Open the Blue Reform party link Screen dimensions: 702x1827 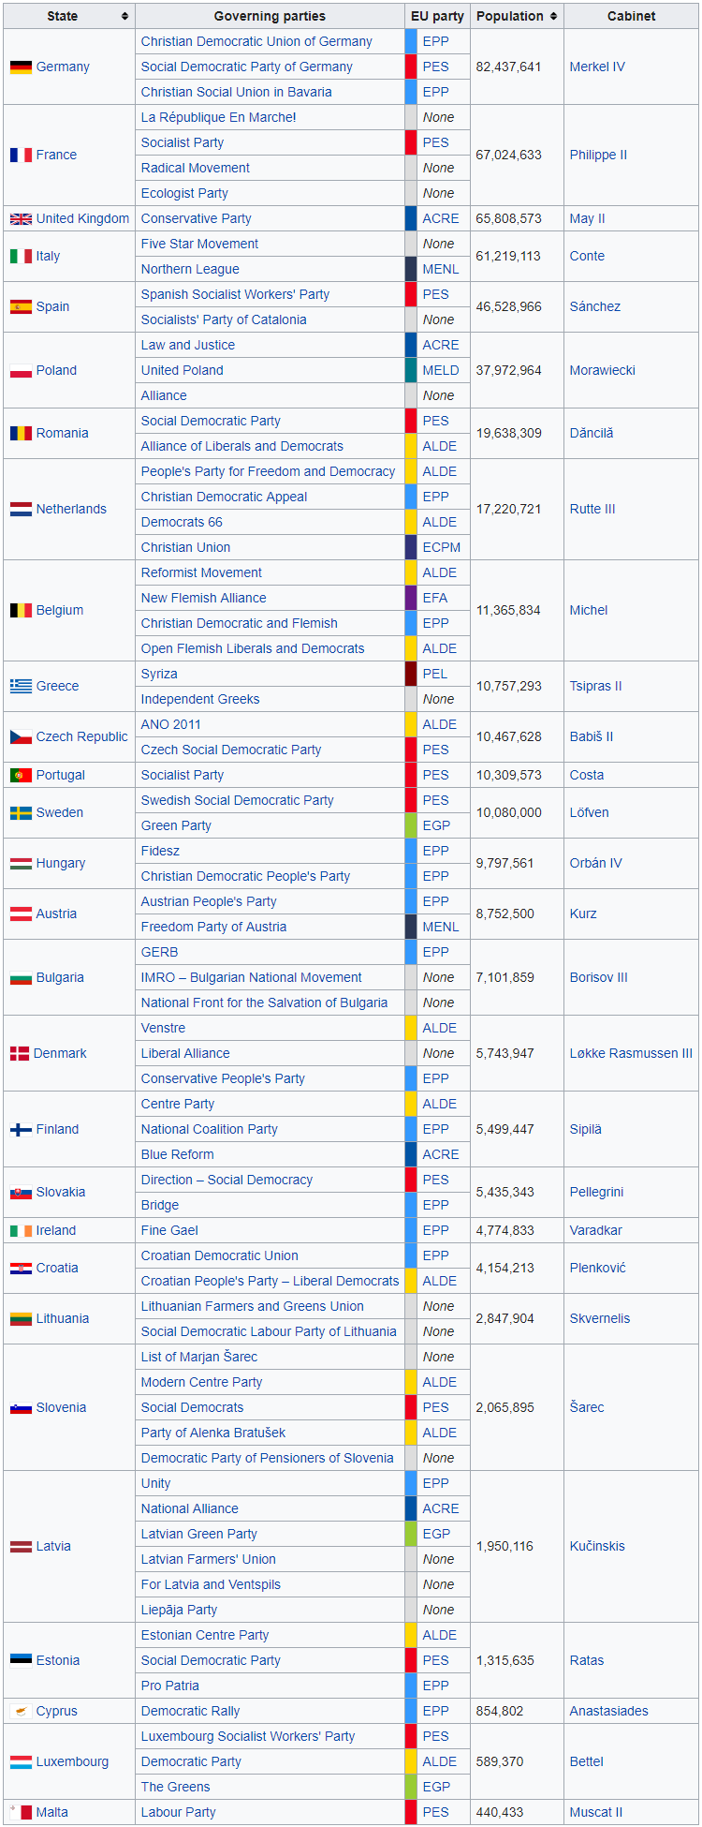[178, 1155]
